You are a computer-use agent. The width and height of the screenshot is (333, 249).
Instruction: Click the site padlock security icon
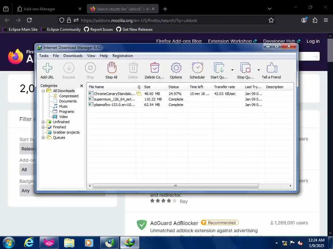pos(69,20)
